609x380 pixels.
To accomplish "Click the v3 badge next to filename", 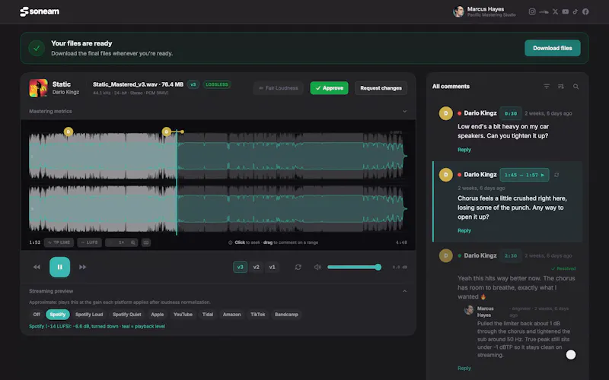I will point(193,84).
